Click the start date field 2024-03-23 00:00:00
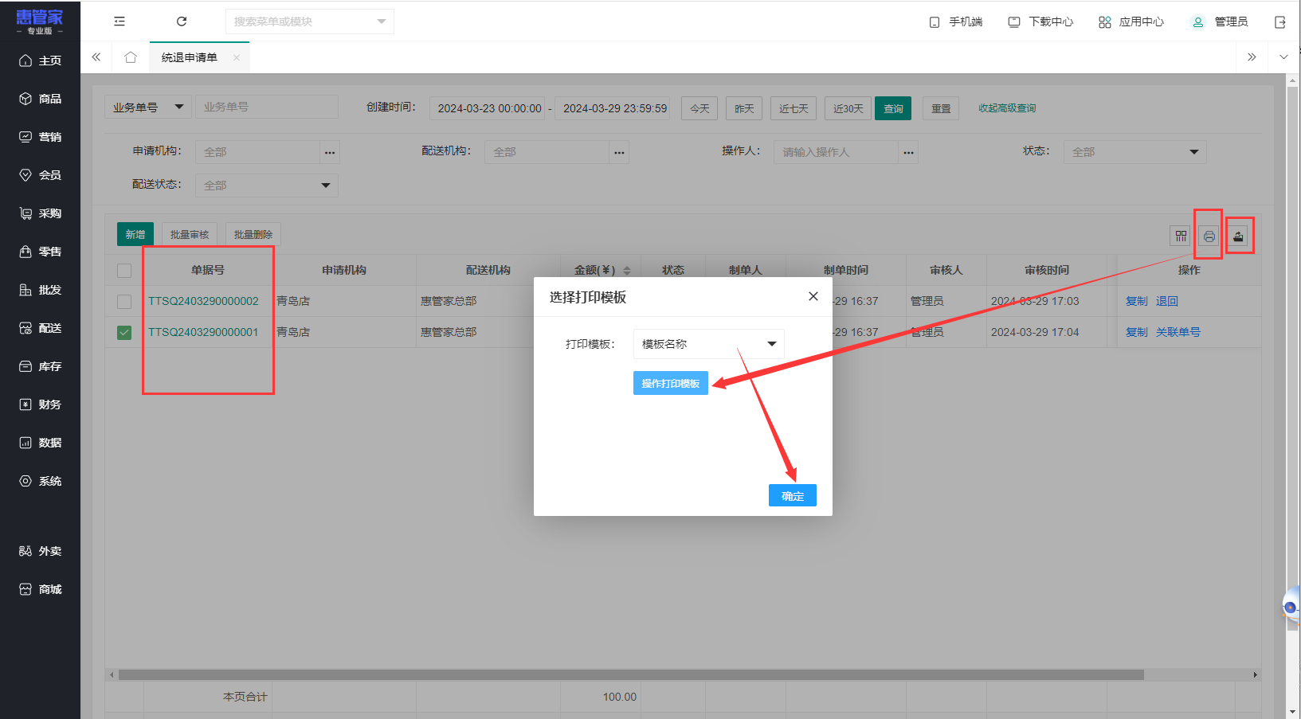Screen dimensions: 1301x719 (489, 108)
